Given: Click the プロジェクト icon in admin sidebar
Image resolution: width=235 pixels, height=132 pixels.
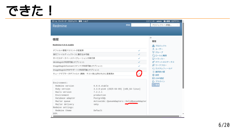Looking at the screenshot, I should click(153, 46).
